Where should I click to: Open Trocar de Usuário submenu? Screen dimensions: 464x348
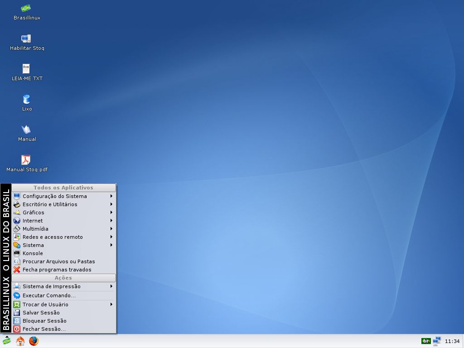pyautogui.click(x=63, y=304)
